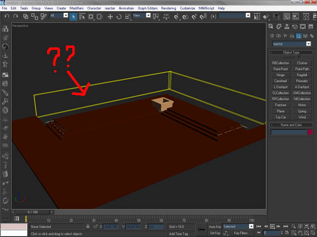
Task: Open the Layer Manager
Action: click(276, 16)
